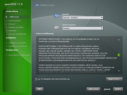Click the Lizenzvereinbarung heading
127x95 pixels.
[x=45, y=33]
